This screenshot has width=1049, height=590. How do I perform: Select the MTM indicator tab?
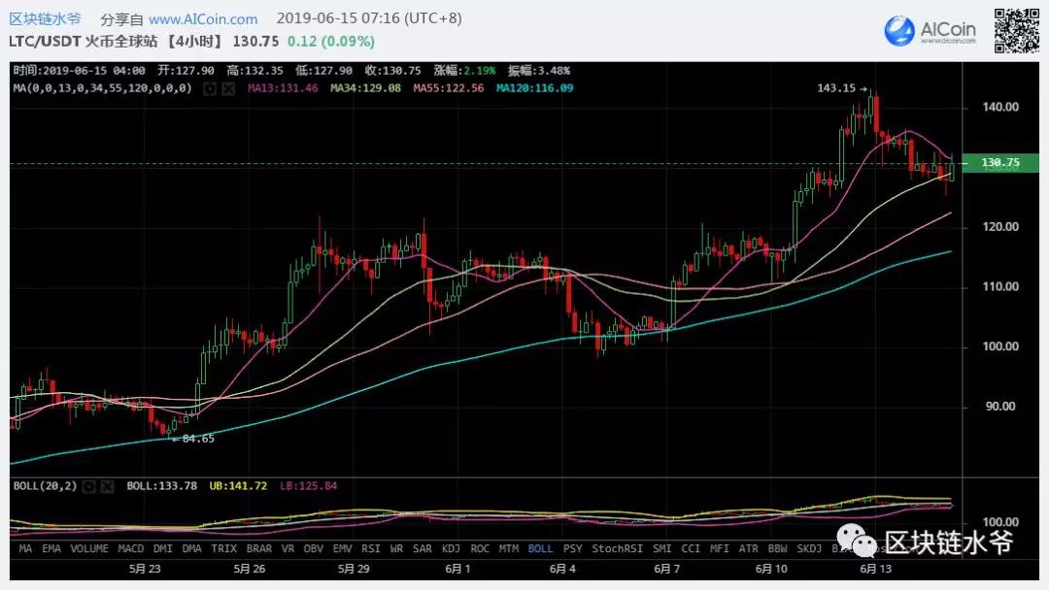(x=508, y=548)
